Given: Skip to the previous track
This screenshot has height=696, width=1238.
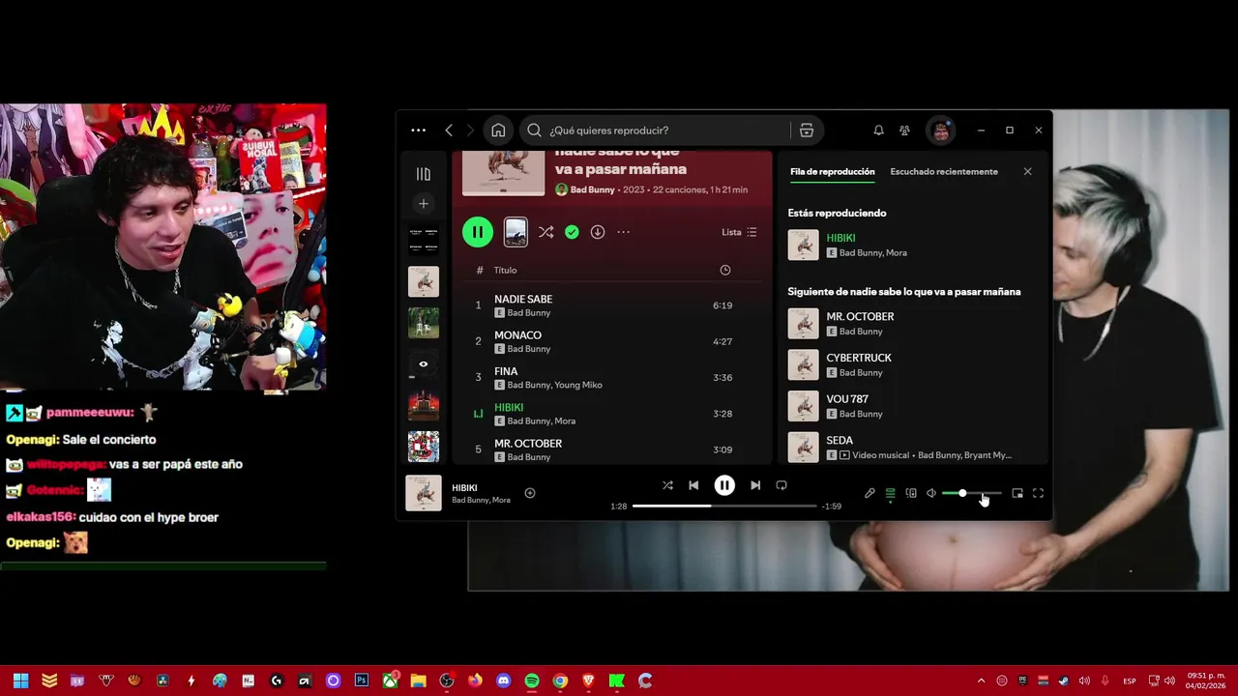Looking at the screenshot, I should [693, 485].
